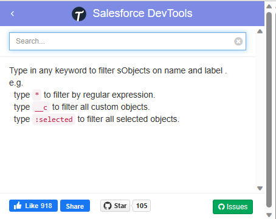Go back using the left chevron
276x219 pixels.
(x=12, y=13)
